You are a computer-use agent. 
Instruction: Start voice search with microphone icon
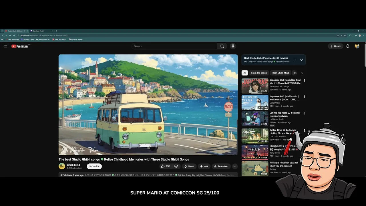[x=233, y=46]
